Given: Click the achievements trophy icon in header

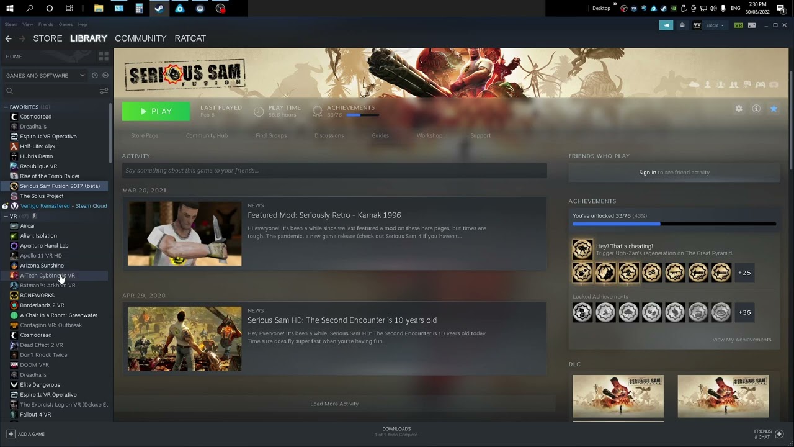Looking at the screenshot, I should tap(318, 111).
